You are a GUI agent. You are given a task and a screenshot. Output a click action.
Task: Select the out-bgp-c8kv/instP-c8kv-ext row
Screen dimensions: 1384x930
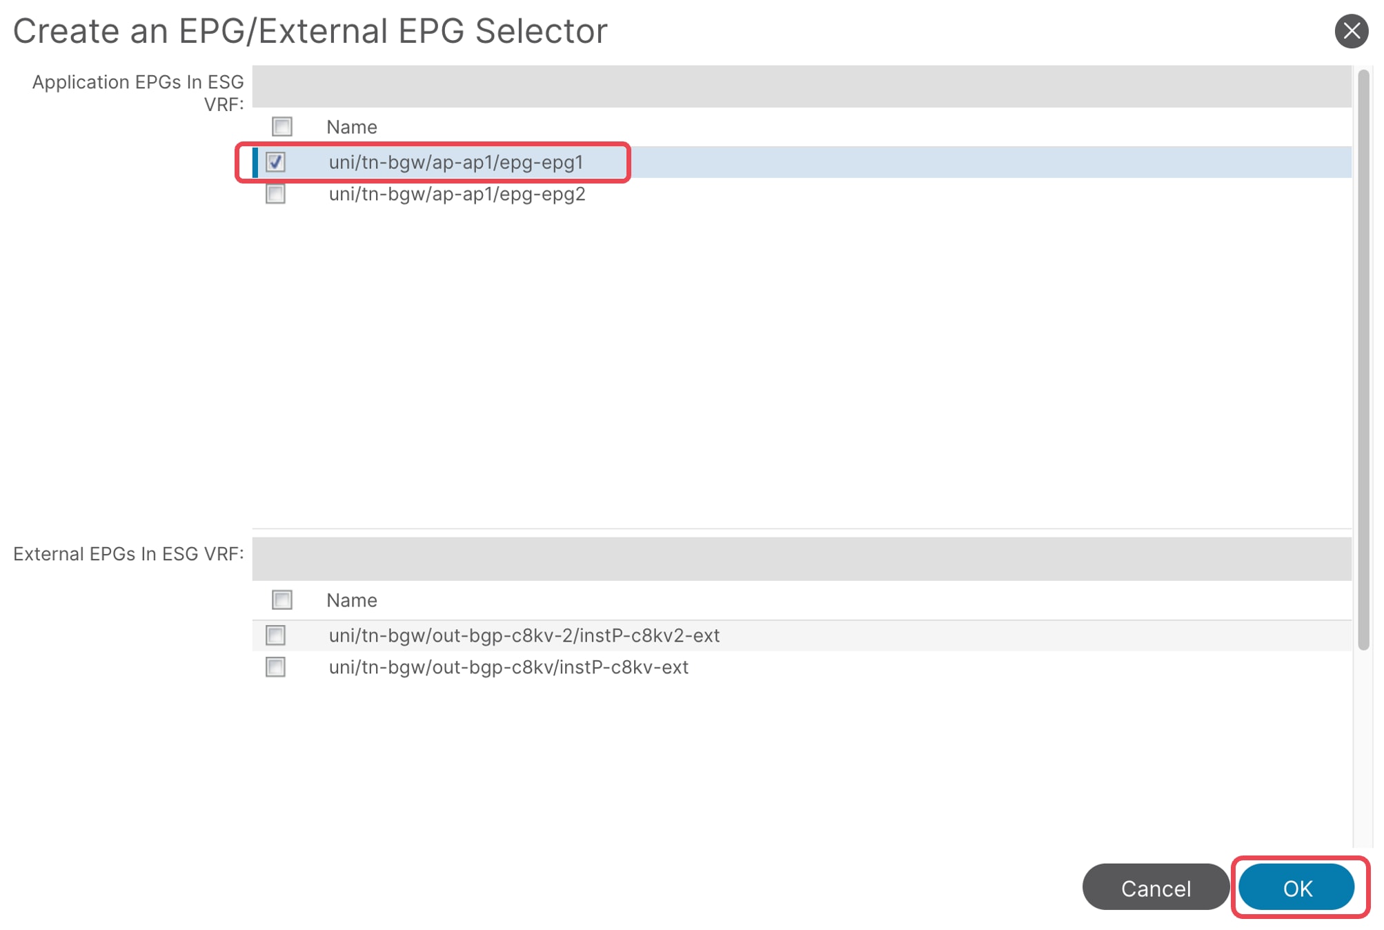pos(802,666)
